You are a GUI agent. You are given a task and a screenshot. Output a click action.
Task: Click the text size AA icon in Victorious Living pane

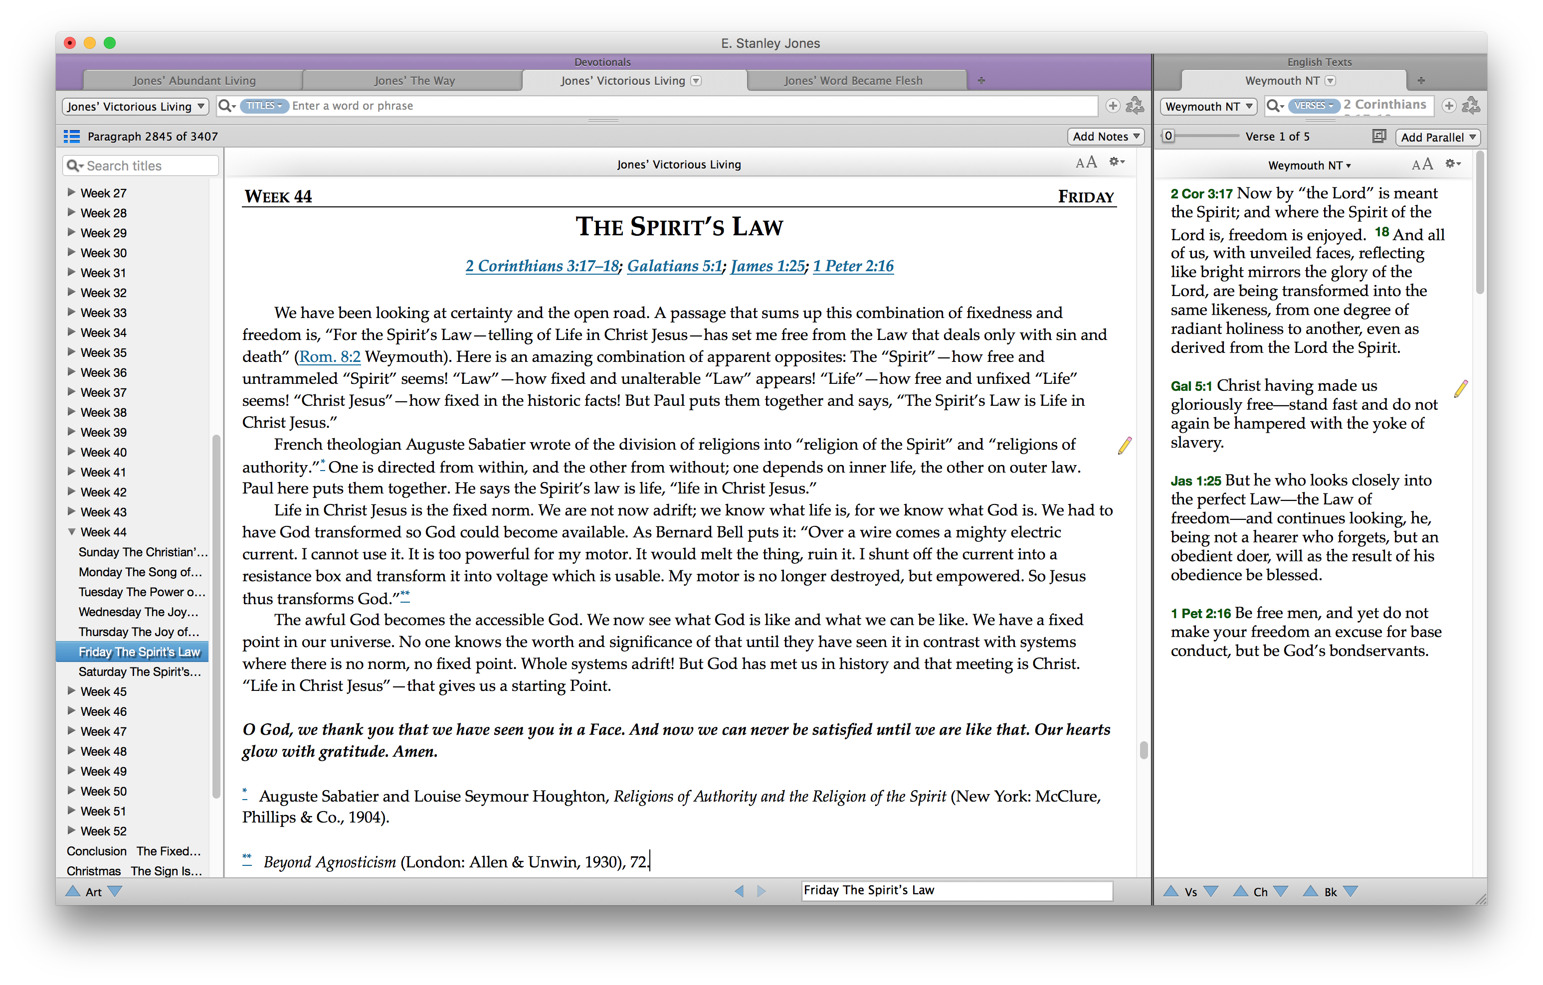click(x=1086, y=163)
